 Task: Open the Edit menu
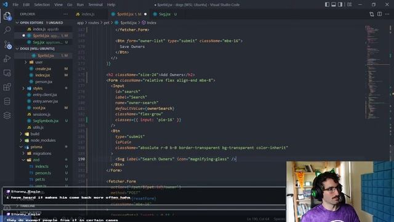coord(26,4)
